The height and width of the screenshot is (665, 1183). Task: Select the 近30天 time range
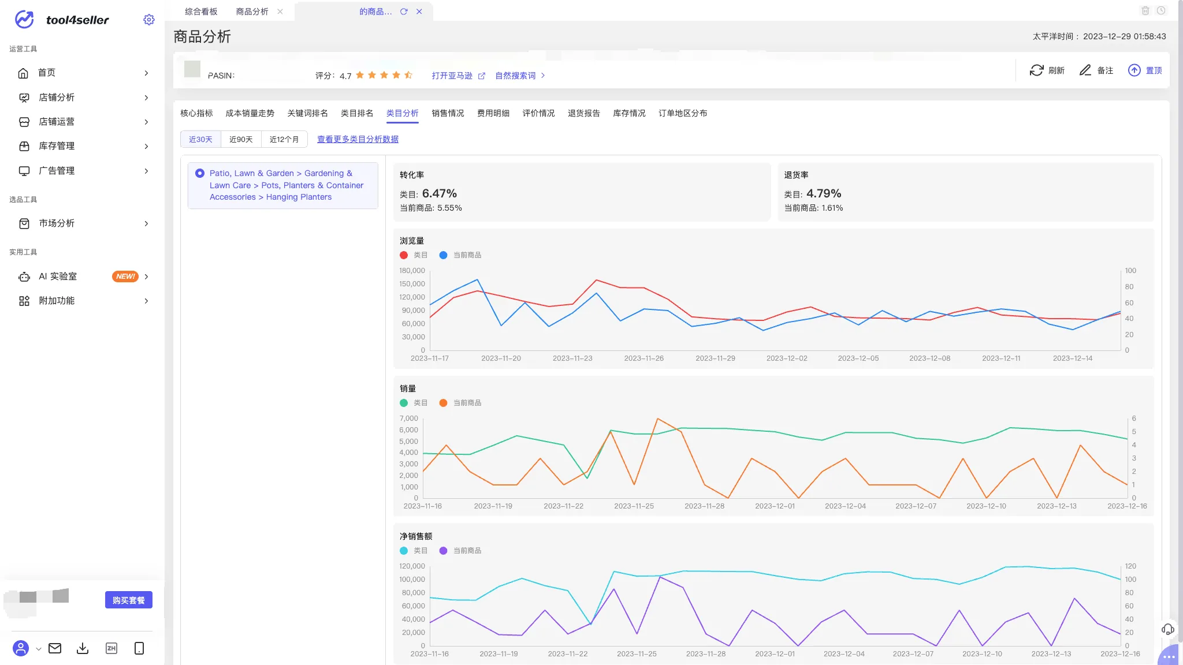(200, 139)
